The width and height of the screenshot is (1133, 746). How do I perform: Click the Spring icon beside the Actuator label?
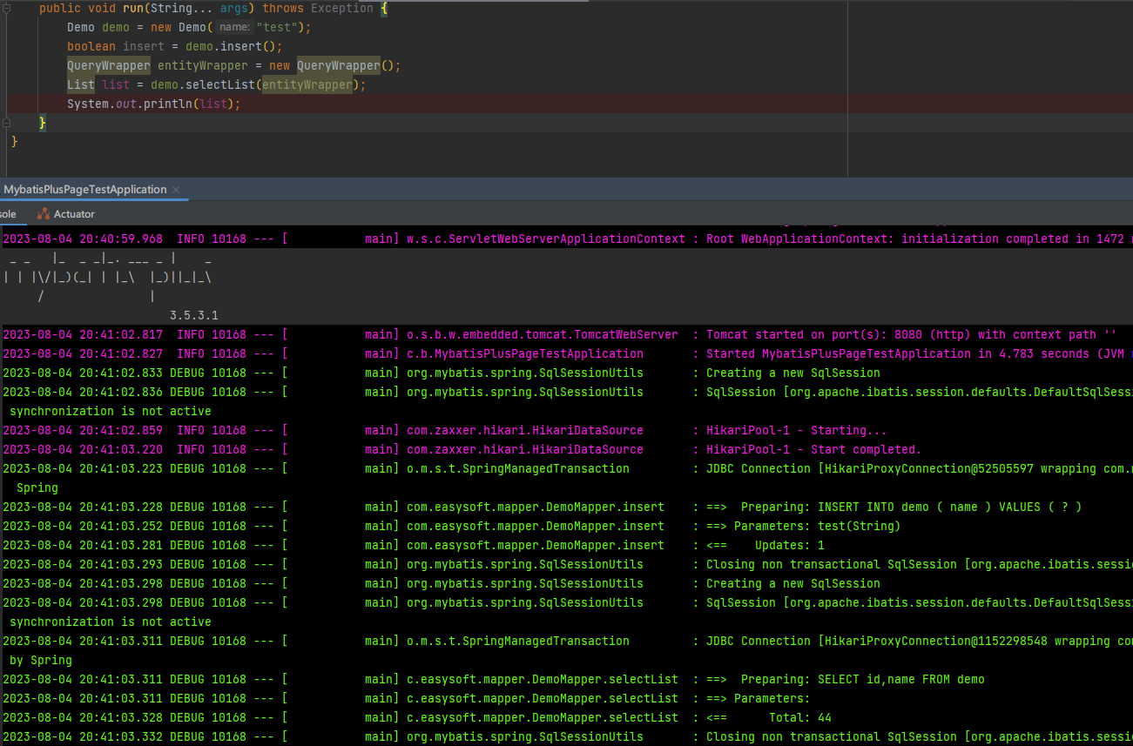pyautogui.click(x=42, y=213)
